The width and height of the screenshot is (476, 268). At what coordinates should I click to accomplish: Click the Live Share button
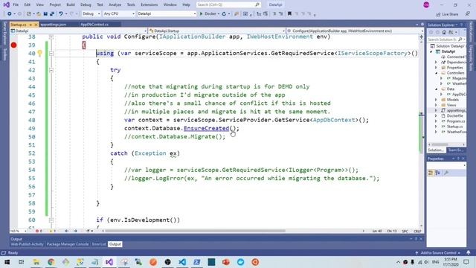447,14
